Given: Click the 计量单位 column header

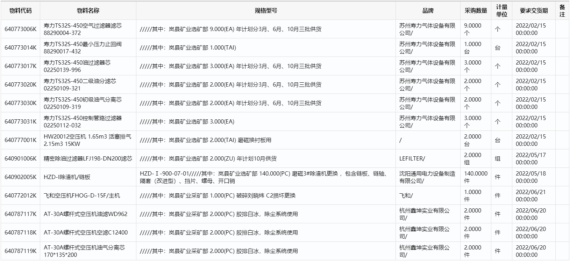Looking at the screenshot, I should coord(502,11).
